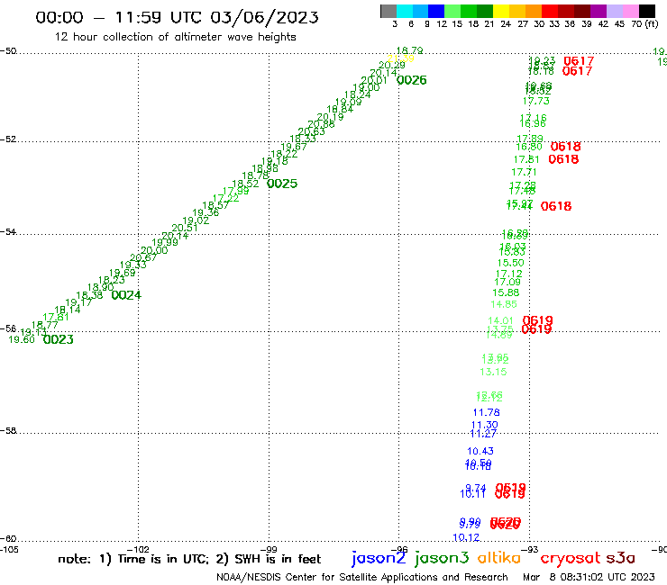
Task: Click the note 'Time is in UTC; SWH is in feet'
Action: [x=189, y=559]
